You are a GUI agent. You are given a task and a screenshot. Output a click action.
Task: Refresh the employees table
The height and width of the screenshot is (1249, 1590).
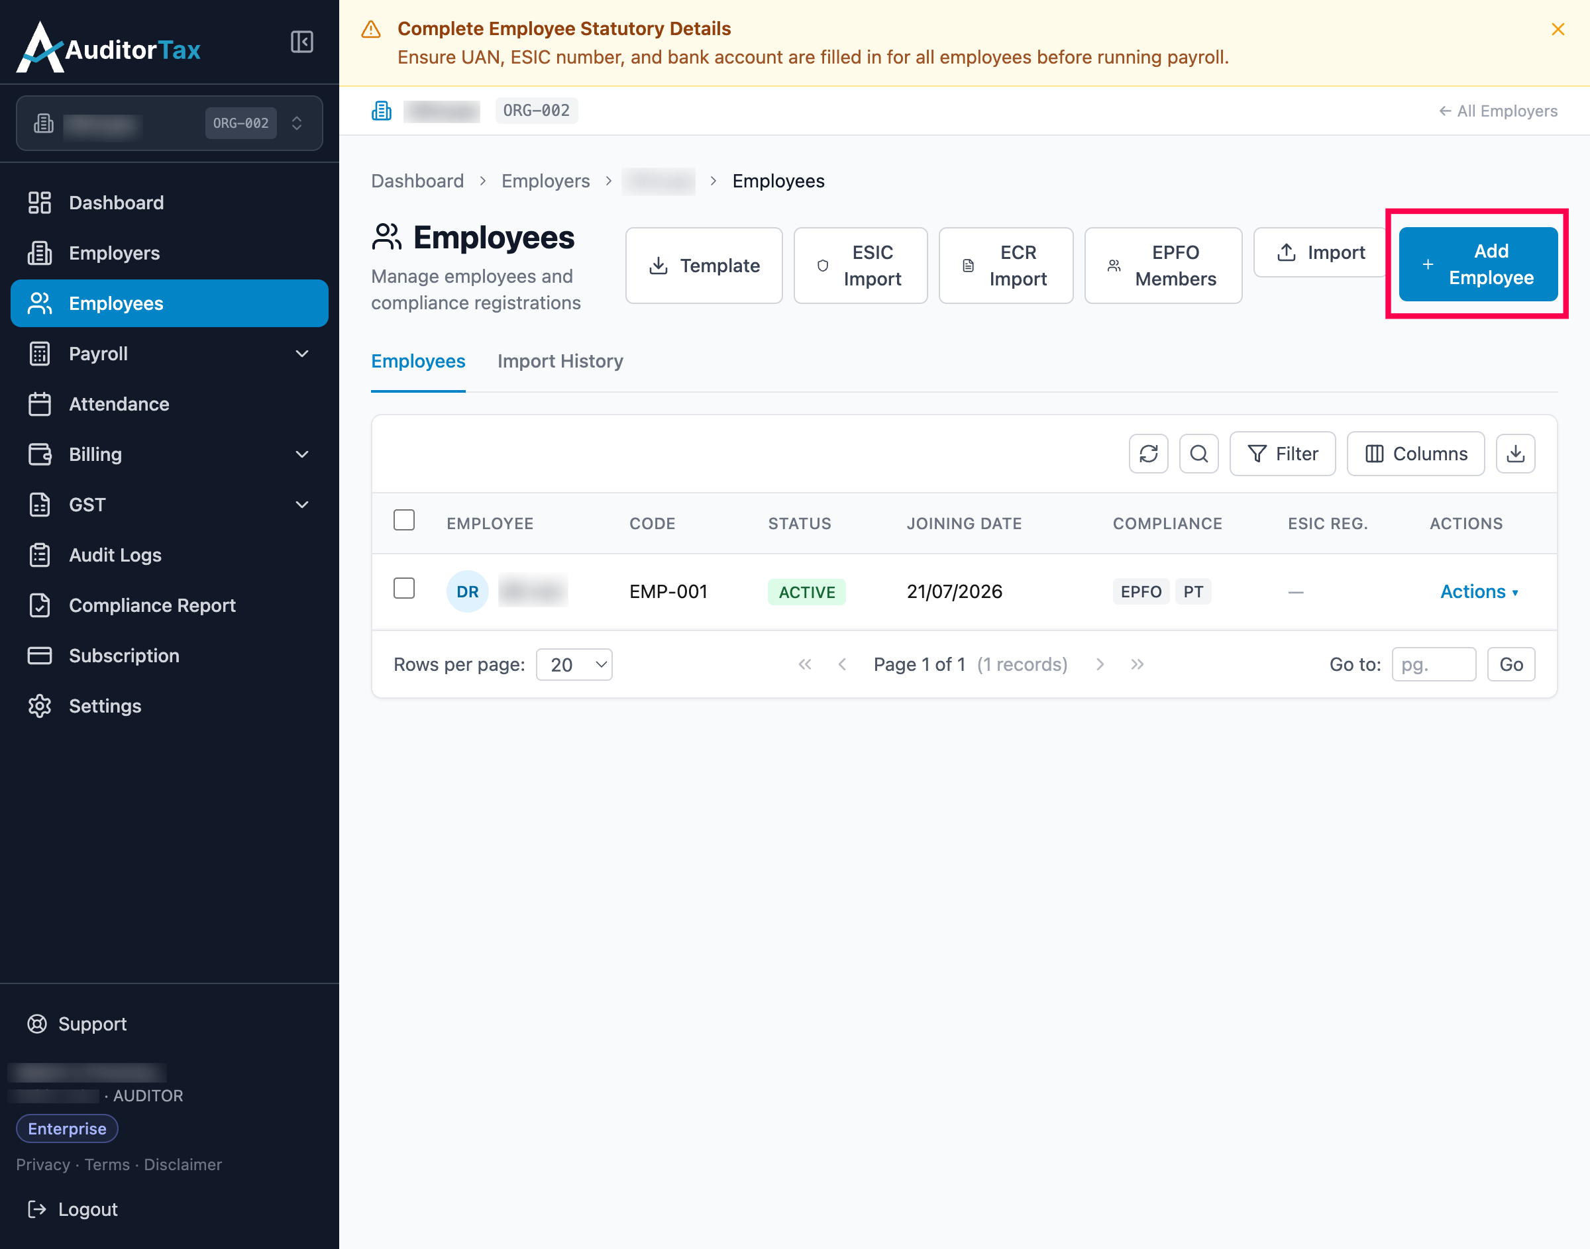coord(1148,454)
